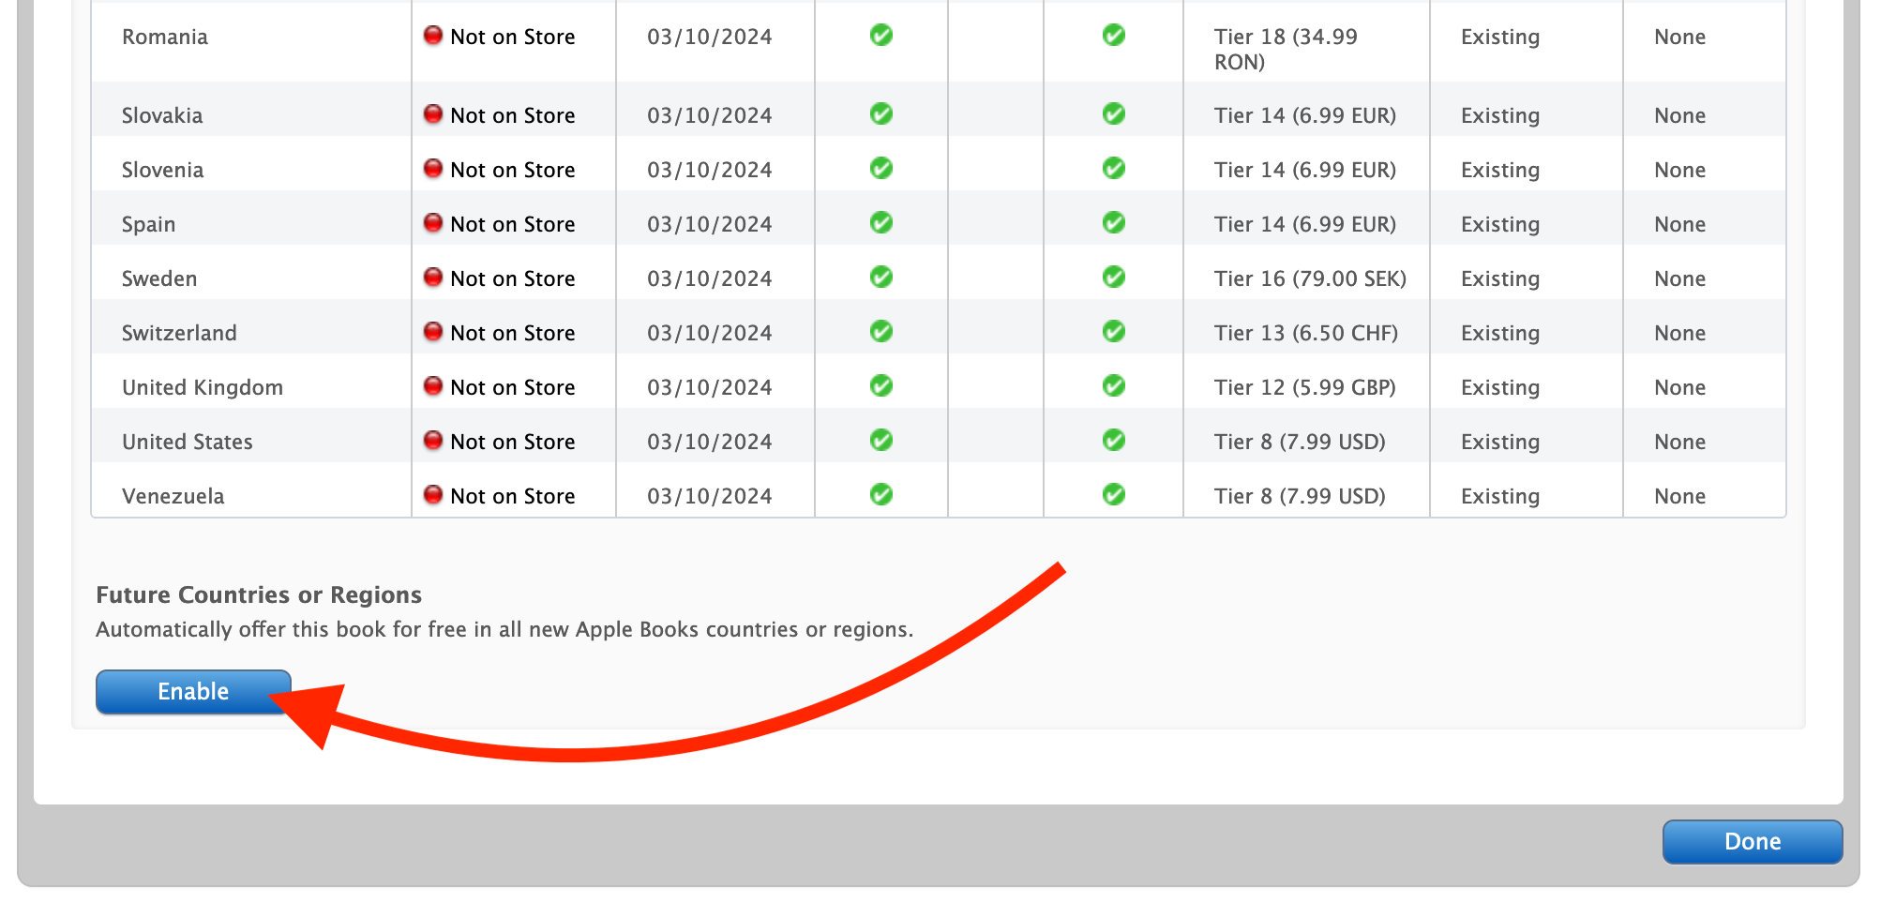Select Spain's red Not on Store indicator
This screenshot has width=1881, height=902.
coord(432,223)
